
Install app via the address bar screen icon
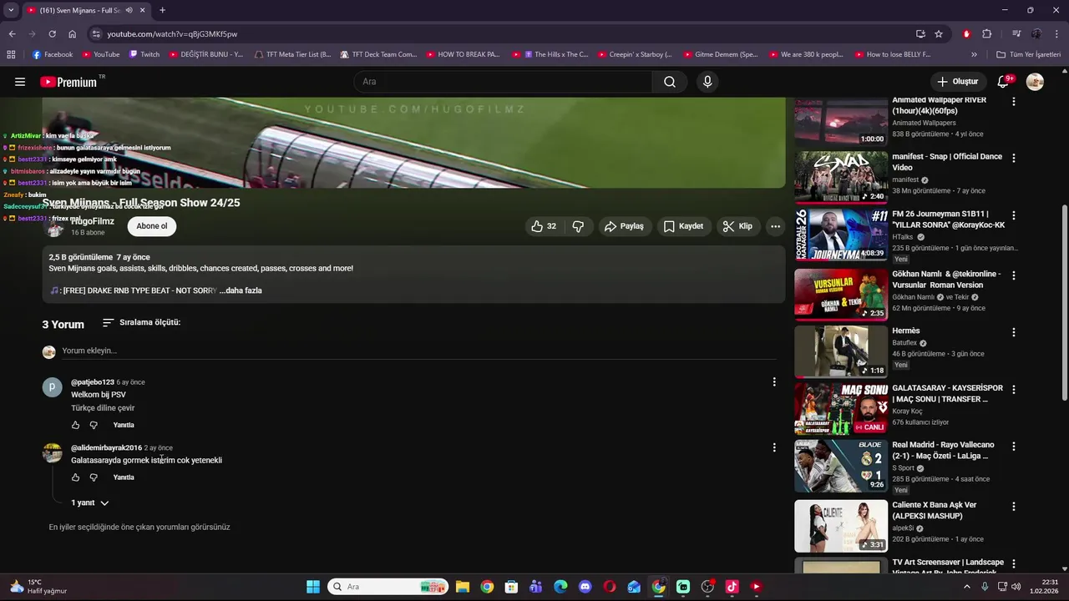point(920,34)
